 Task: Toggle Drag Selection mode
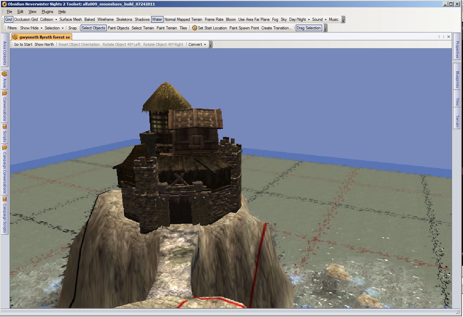(x=309, y=28)
